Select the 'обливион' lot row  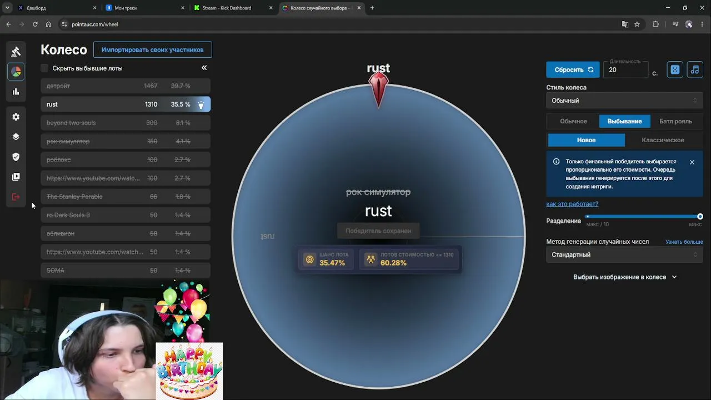pyautogui.click(x=126, y=233)
